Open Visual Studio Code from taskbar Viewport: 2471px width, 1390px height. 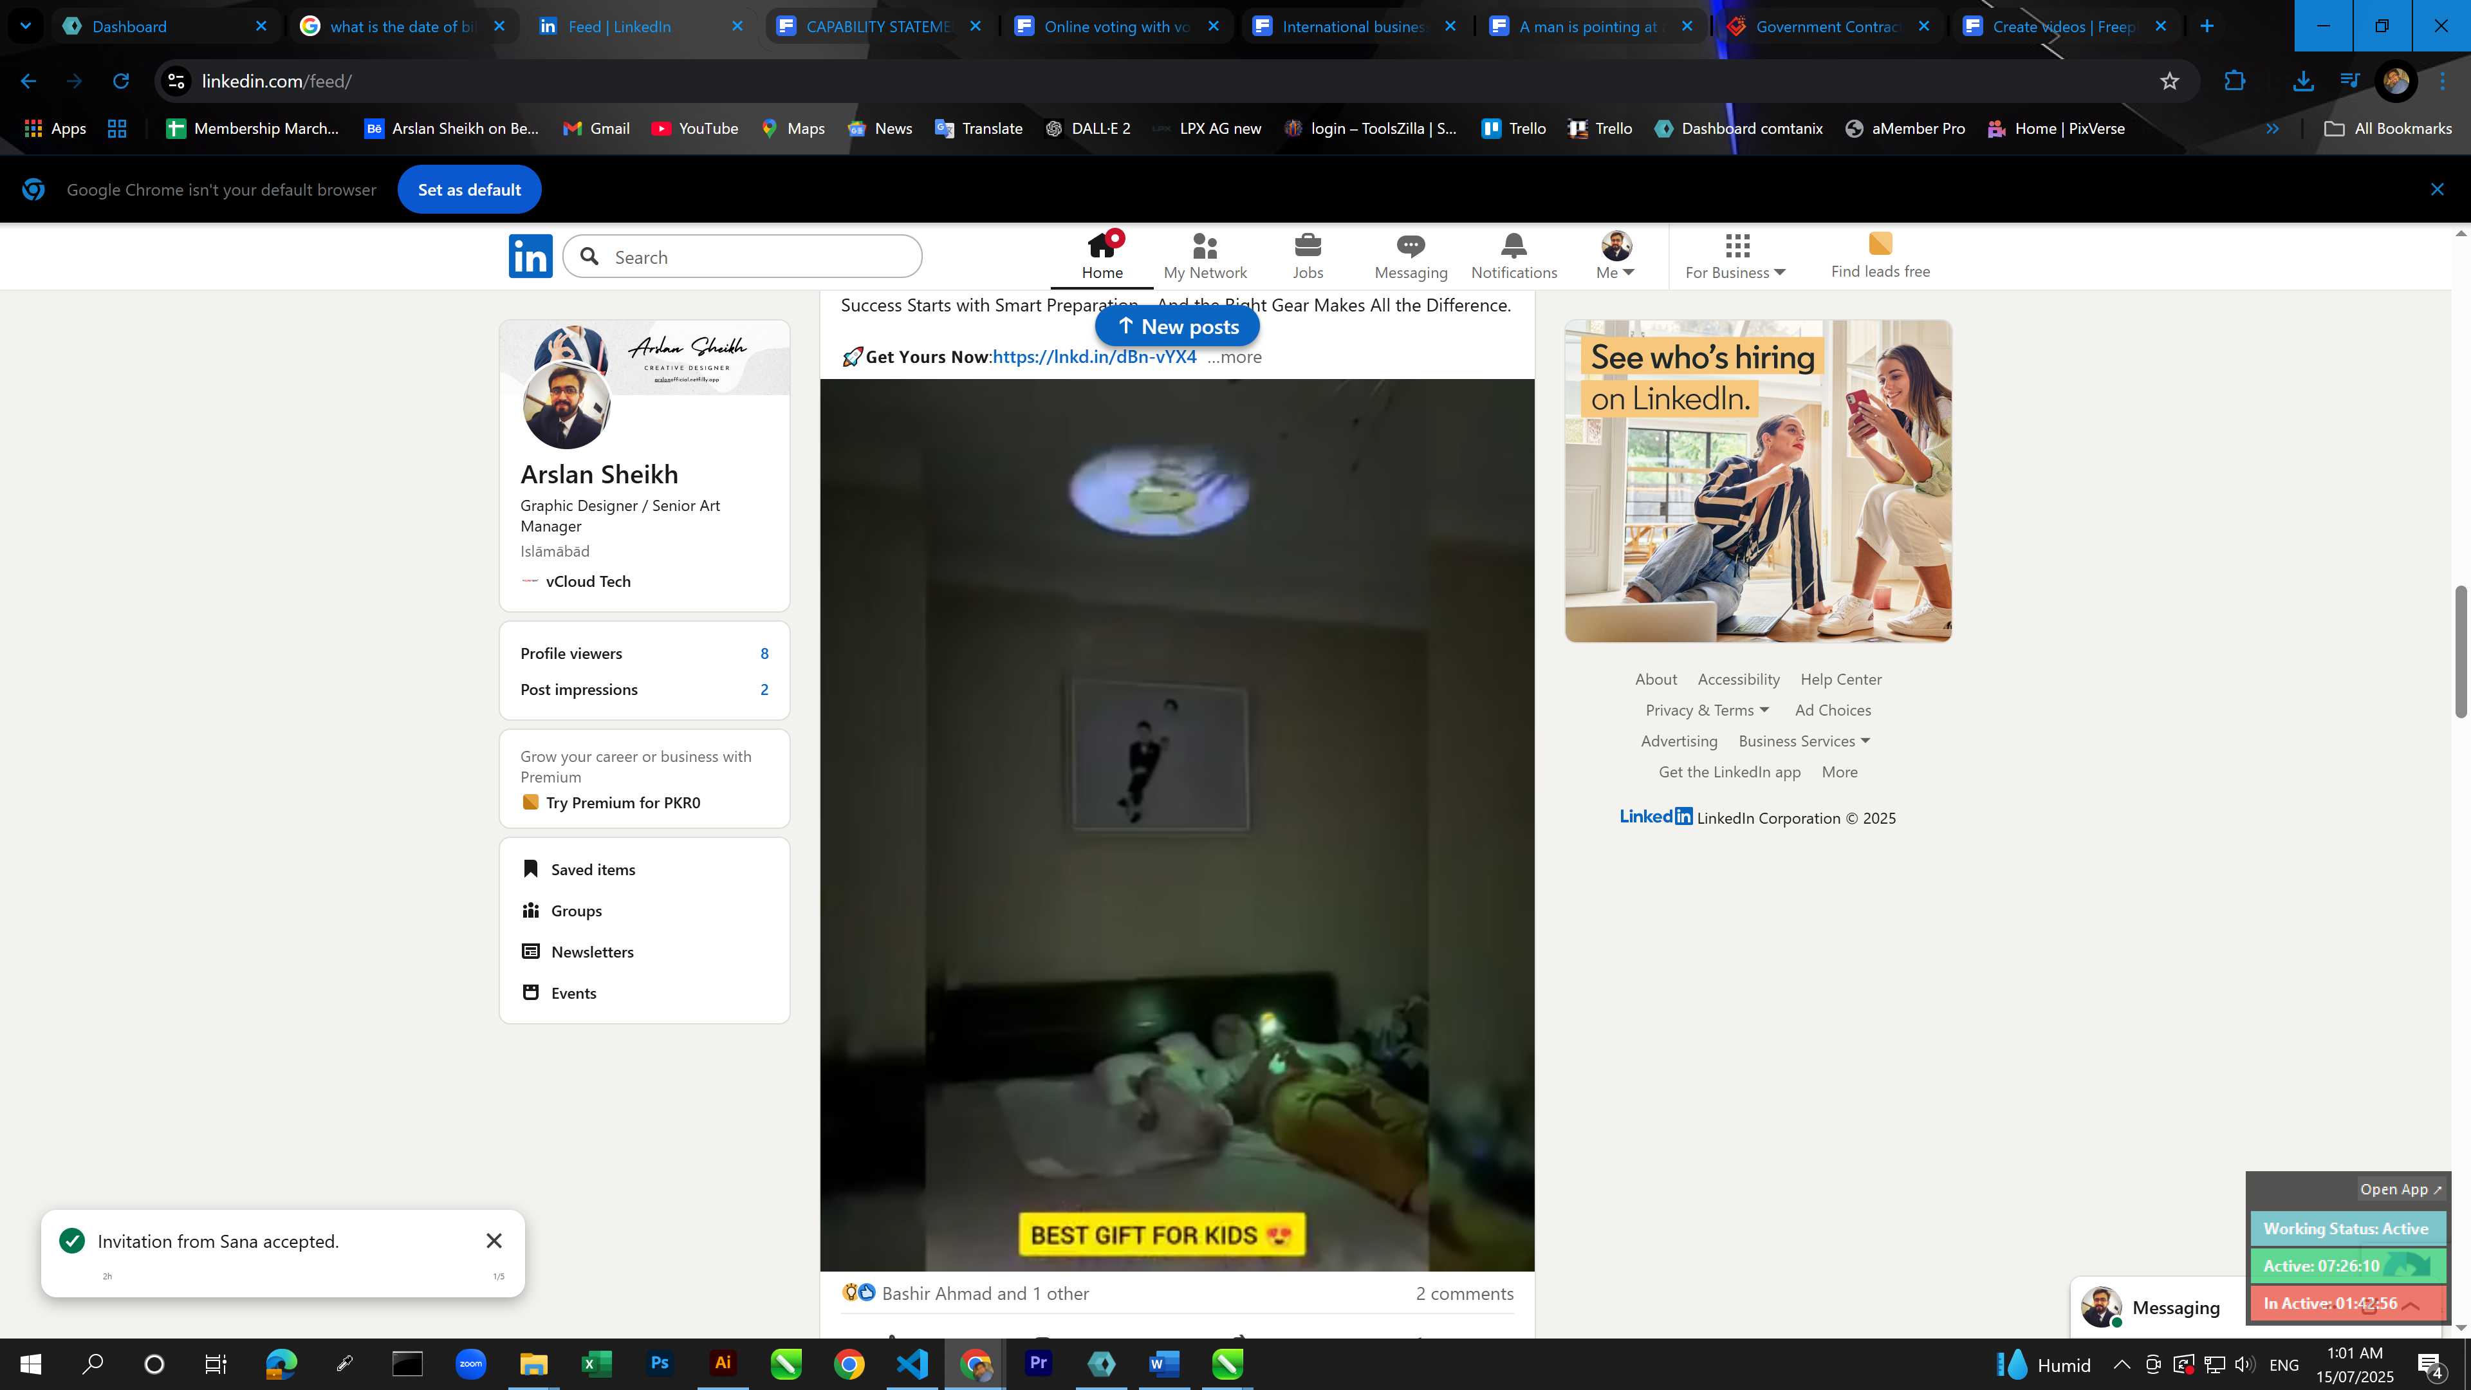(x=912, y=1363)
